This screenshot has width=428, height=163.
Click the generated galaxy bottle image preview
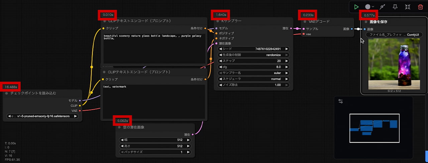pyautogui.click(x=394, y=64)
